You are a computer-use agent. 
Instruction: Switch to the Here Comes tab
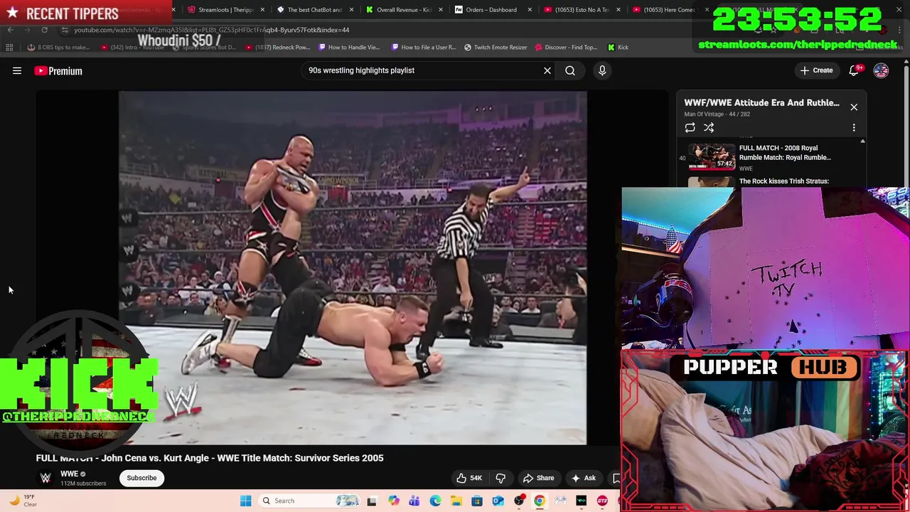[x=670, y=10]
